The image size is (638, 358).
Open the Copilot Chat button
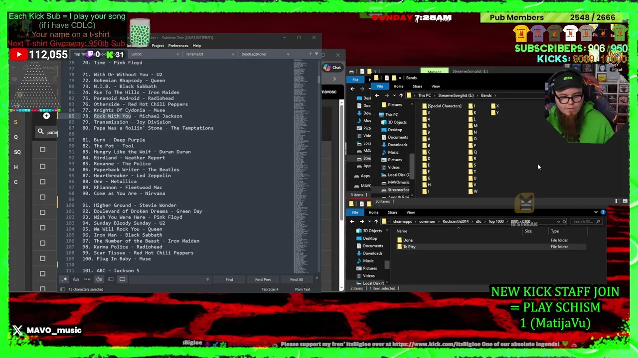point(332,68)
